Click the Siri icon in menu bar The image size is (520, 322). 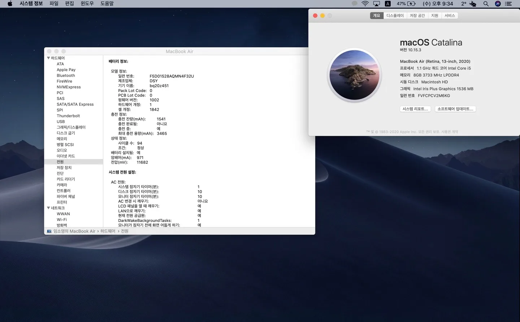[x=498, y=4]
